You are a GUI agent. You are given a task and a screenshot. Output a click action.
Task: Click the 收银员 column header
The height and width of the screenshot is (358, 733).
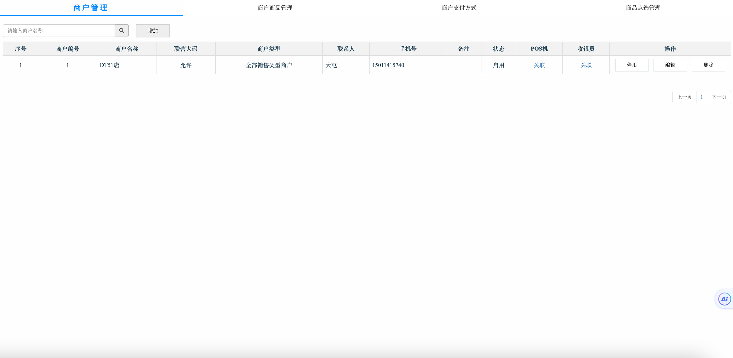tap(586, 49)
